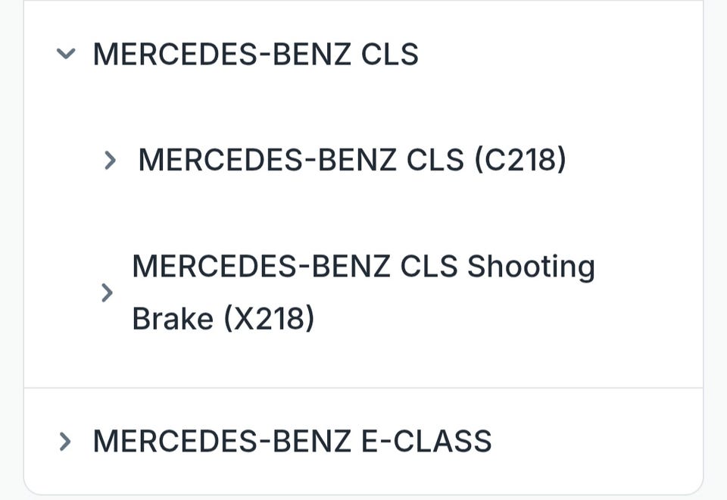Click the downward arrow icon above C218
The width and height of the screenshot is (727, 500).
pyautogui.click(x=67, y=55)
